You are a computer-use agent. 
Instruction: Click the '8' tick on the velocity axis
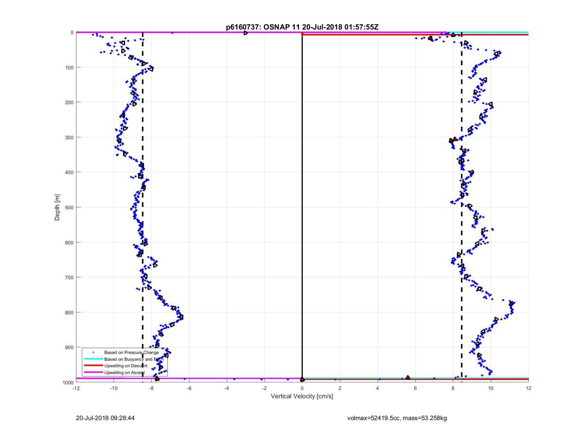point(453,388)
